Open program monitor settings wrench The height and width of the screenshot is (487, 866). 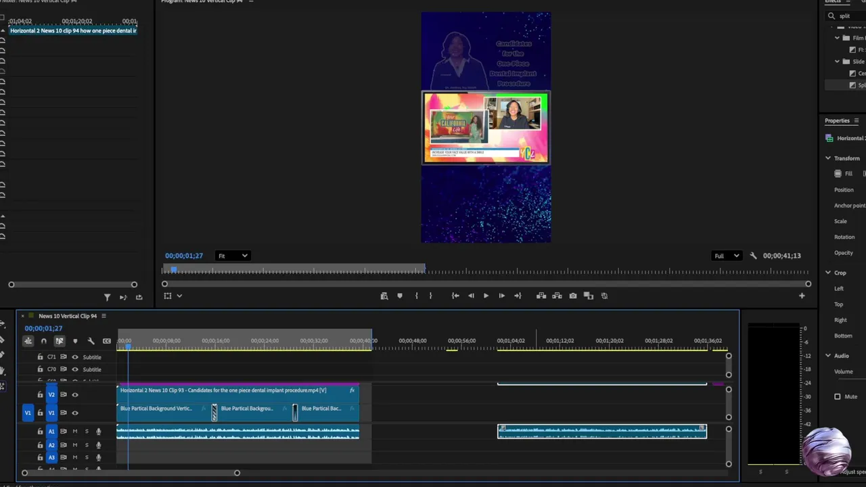(x=753, y=256)
